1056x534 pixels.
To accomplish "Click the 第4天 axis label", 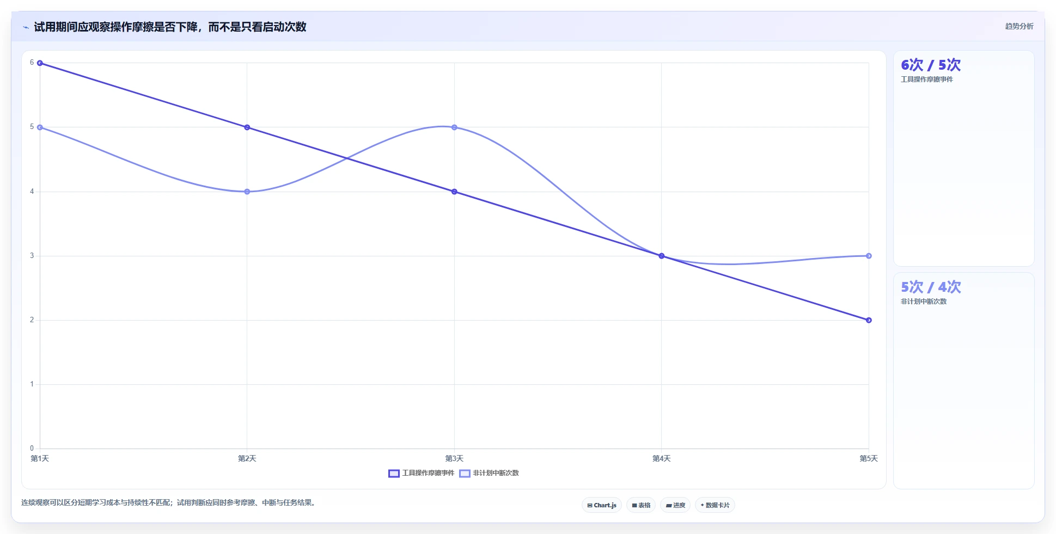I will [662, 459].
